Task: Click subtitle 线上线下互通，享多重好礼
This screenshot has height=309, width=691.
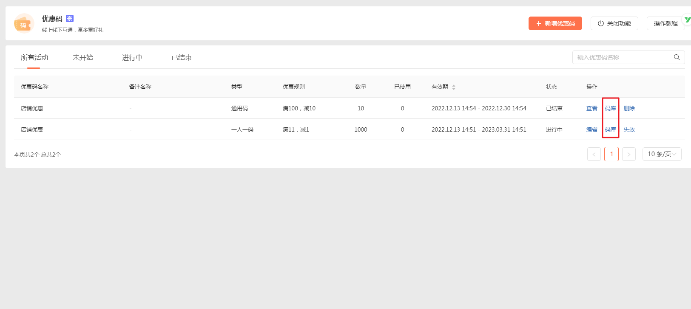Action: tap(73, 30)
